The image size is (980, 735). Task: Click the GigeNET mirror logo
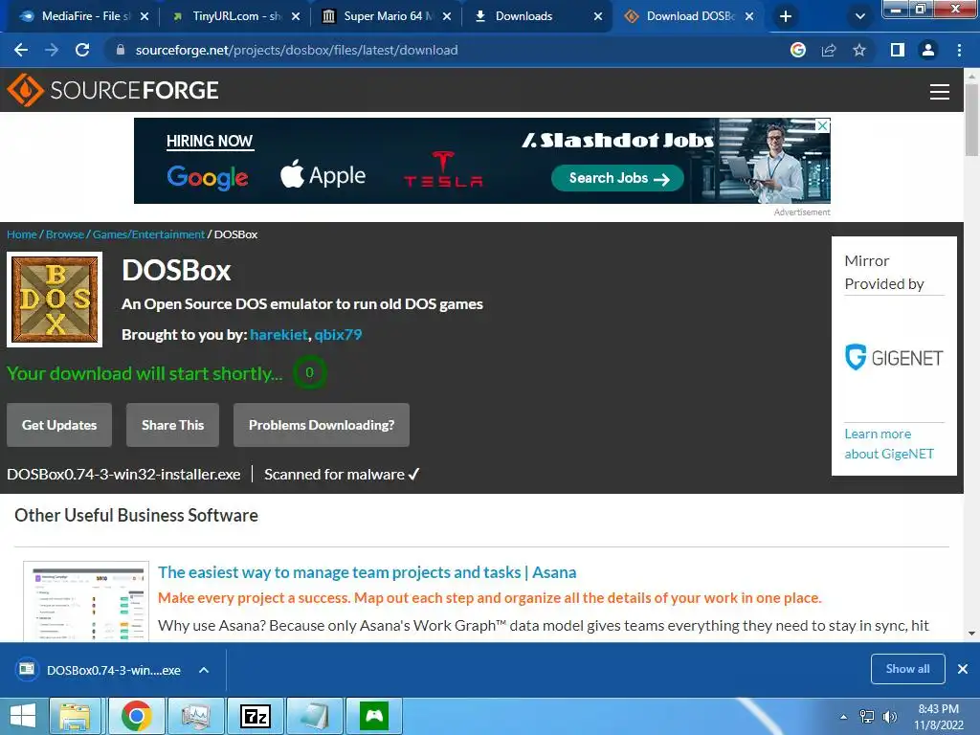[x=894, y=358]
